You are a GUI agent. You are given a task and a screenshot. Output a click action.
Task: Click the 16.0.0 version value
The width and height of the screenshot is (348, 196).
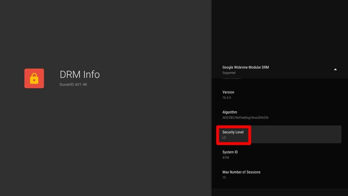click(227, 98)
